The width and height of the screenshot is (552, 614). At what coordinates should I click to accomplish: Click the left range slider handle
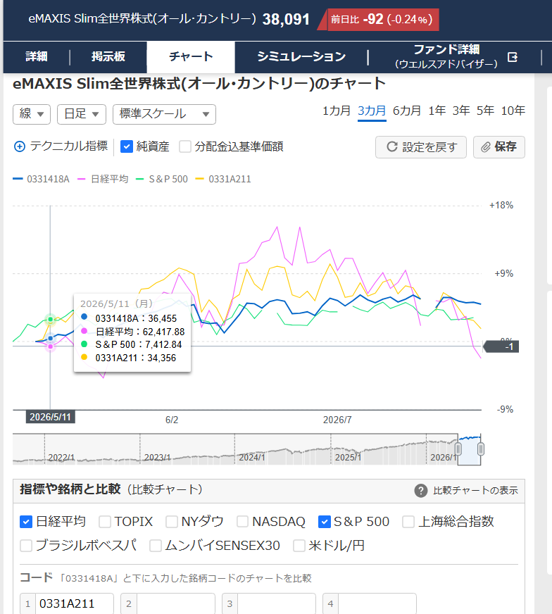458,449
